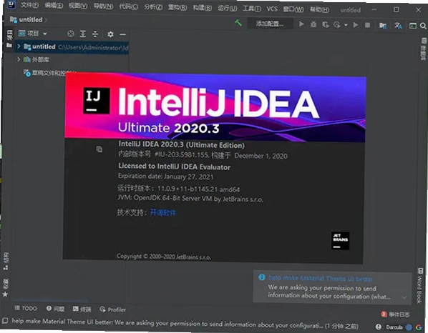Open the 构建(B) menu
This screenshot has width=428, height=333.
(x=203, y=7)
